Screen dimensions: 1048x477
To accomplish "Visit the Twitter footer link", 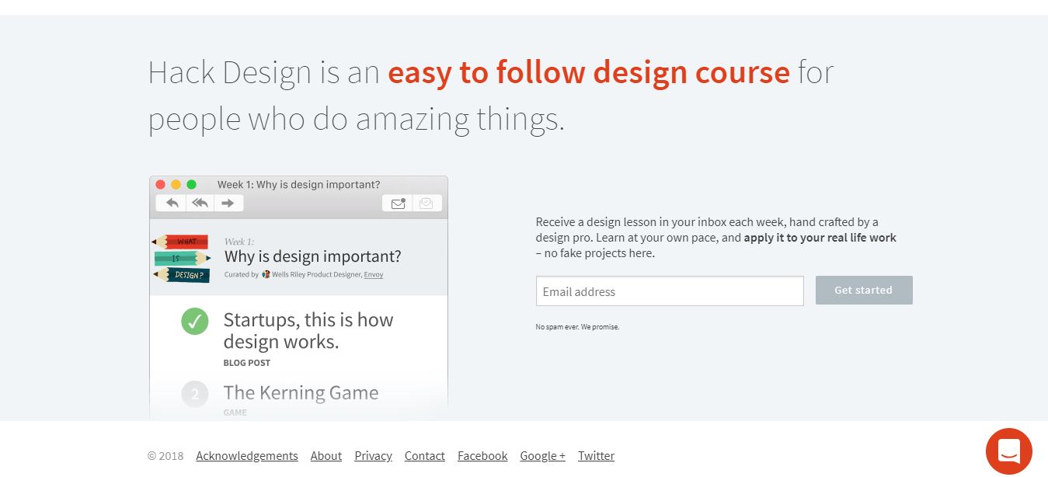I will (x=597, y=456).
